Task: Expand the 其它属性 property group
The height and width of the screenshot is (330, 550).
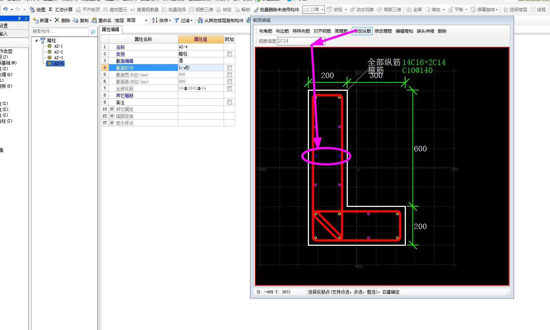Action: (x=112, y=109)
